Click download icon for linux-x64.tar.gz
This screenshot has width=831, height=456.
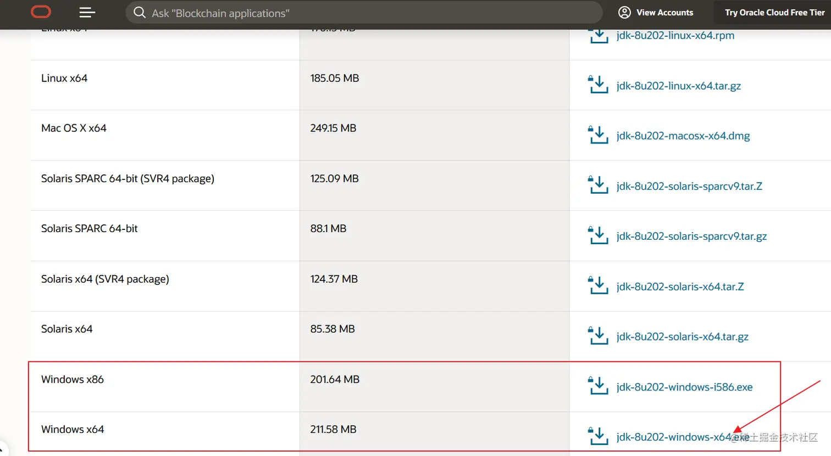598,85
